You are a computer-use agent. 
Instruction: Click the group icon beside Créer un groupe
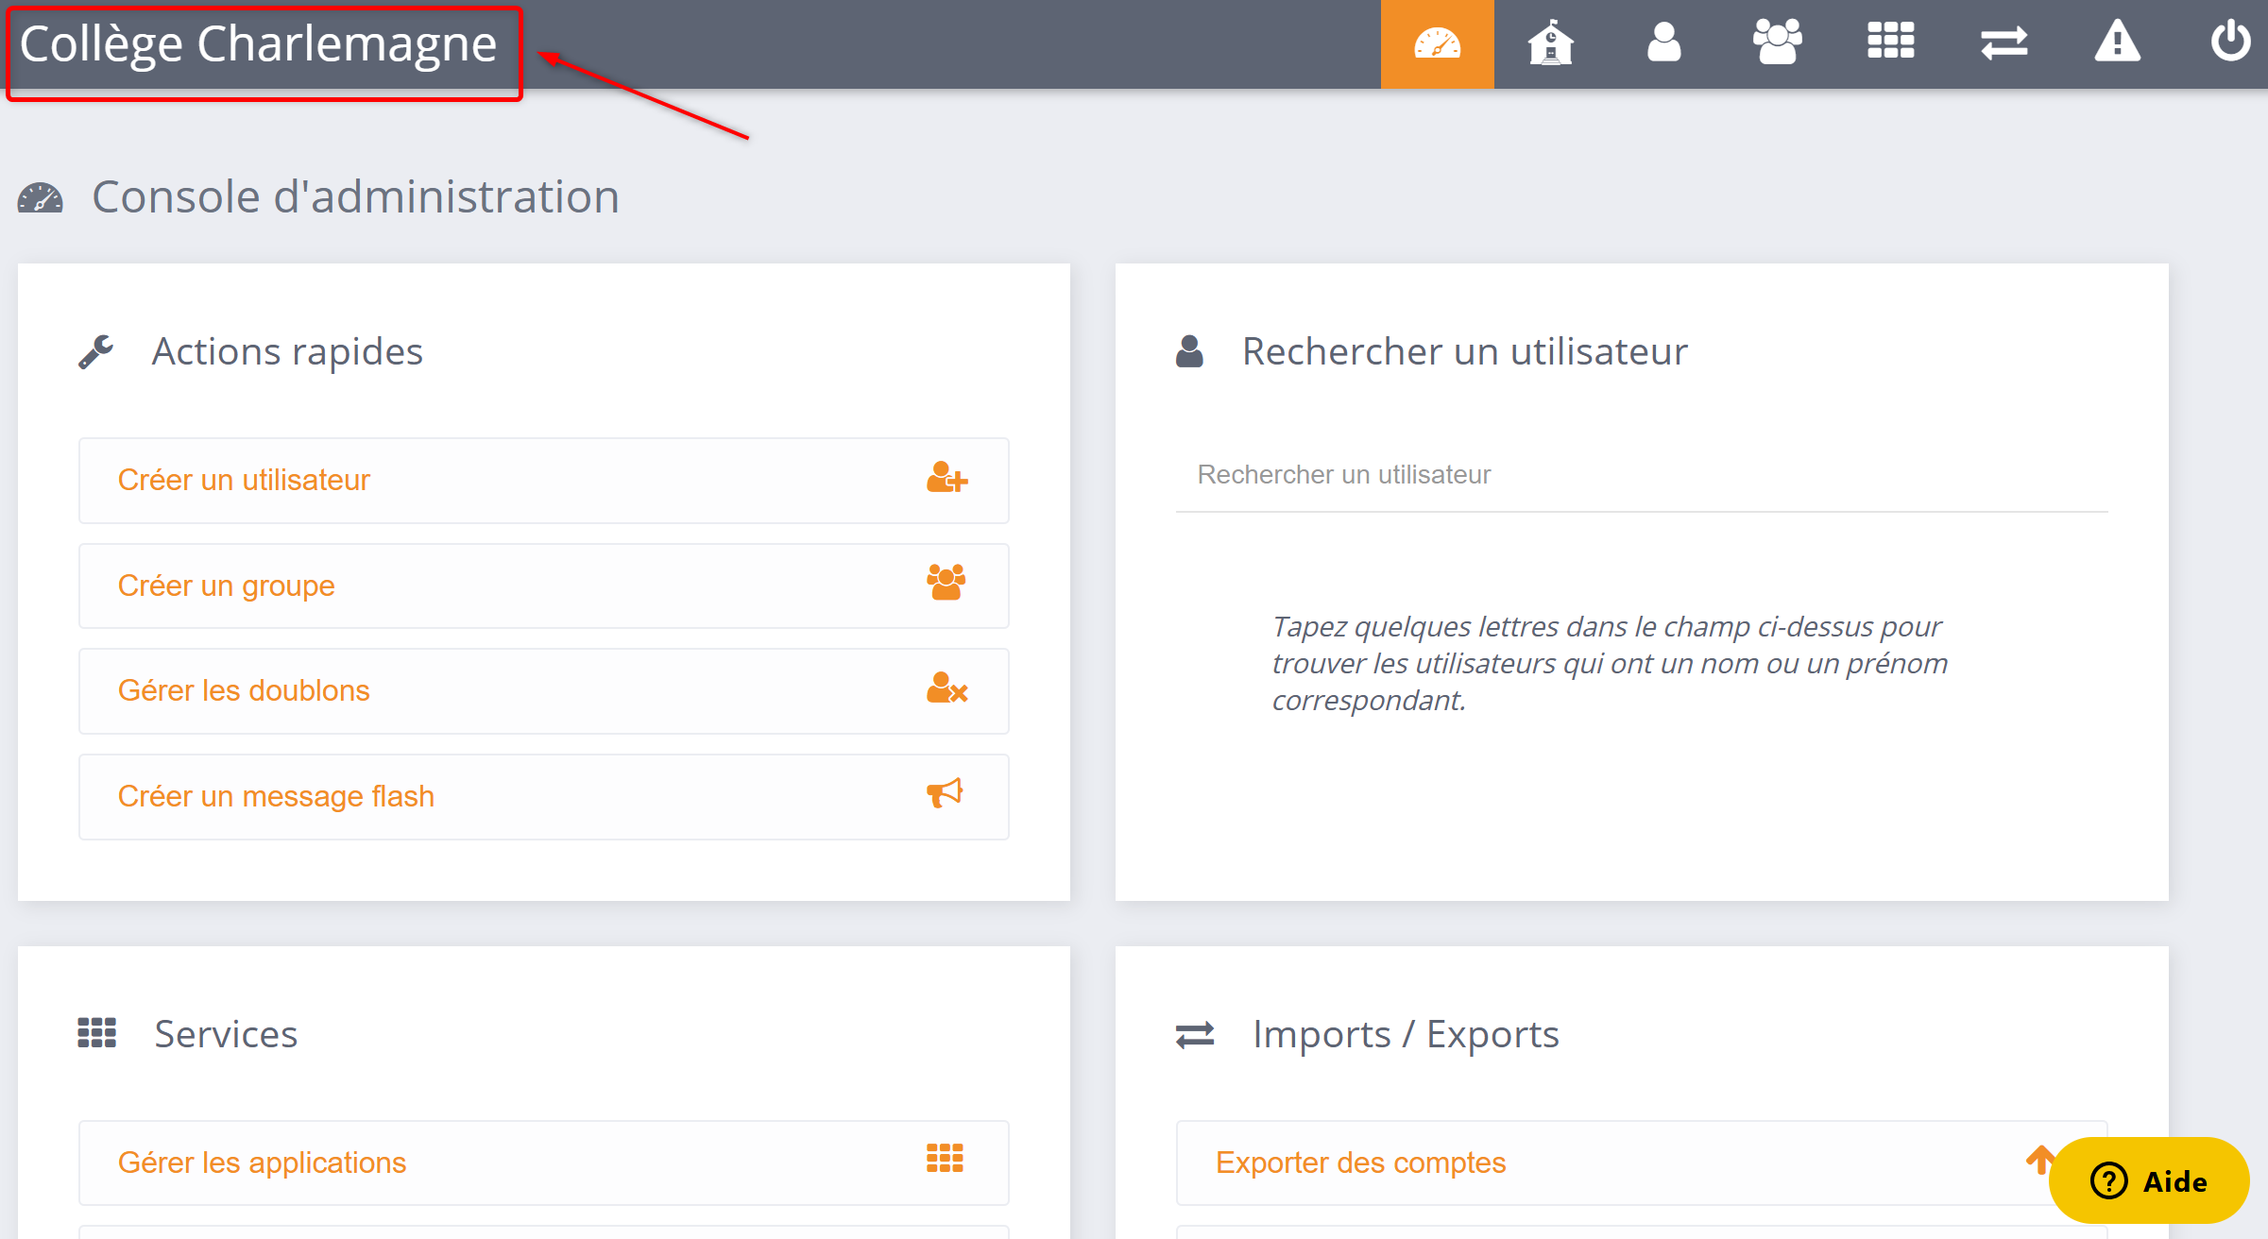point(946,583)
